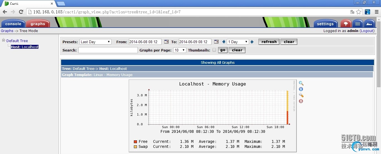Click the Logout link
Image resolution: width=381 pixels, height=154 pixels.
point(367,31)
